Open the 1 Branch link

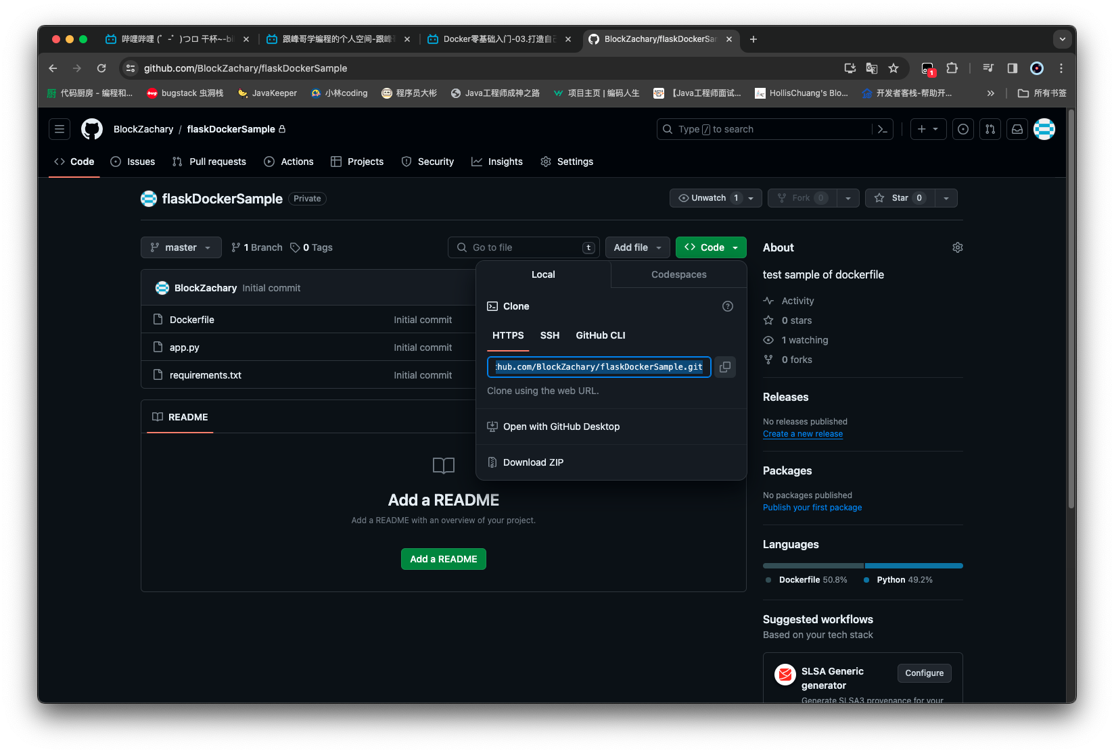[257, 247]
